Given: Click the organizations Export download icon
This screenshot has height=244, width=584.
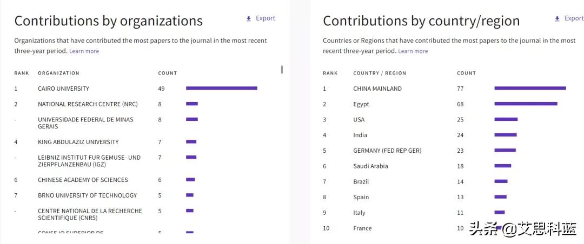Looking at the screenshot, I should pyautogui.click(x=249, y=19).
